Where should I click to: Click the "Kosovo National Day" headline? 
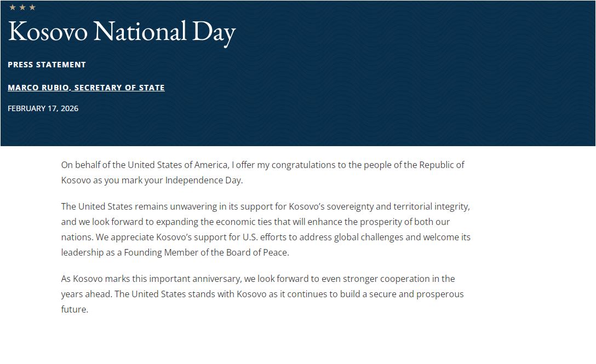122,31
